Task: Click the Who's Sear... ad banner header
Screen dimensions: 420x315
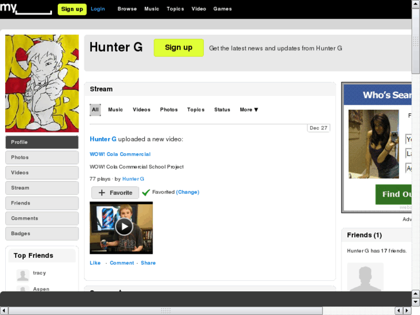Action: 378,95
